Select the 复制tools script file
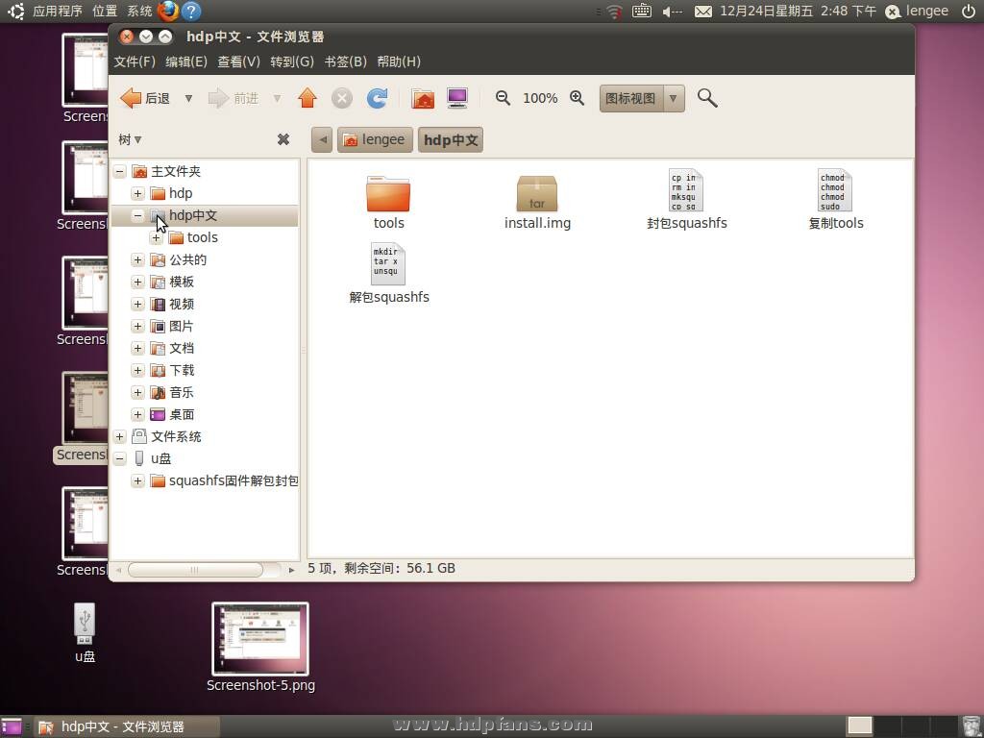Viewport: 984px width, 738px height. pyautogui.click(x=835, y=190)
